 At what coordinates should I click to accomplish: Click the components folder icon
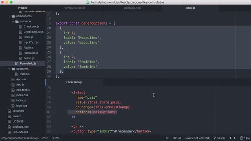(x=13, y=16)
